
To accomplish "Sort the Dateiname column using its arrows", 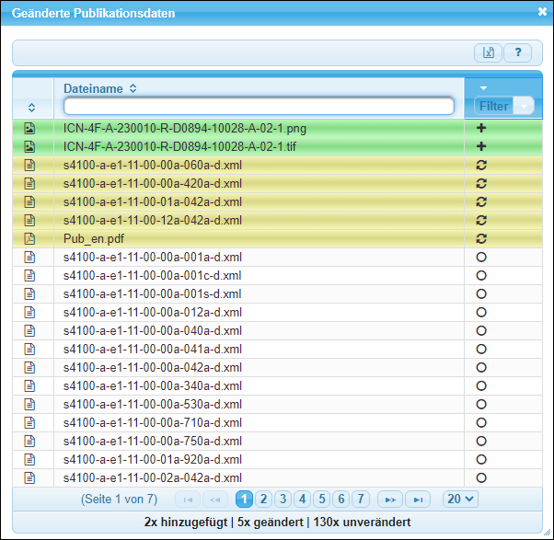I will 133,88.
